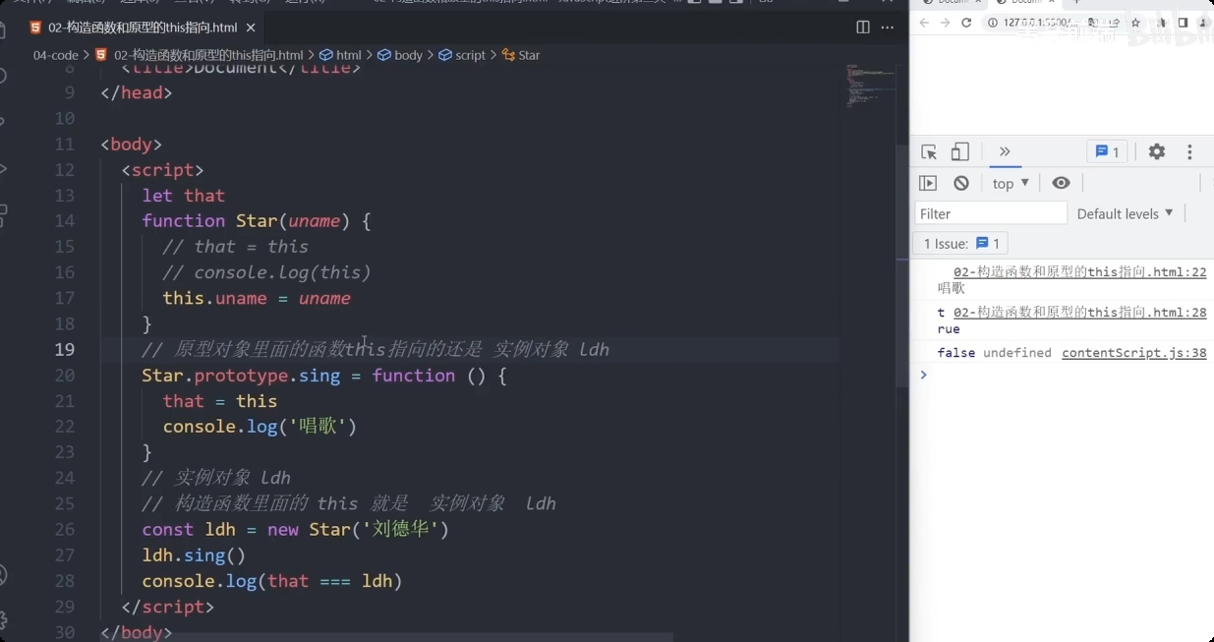Click 'ldh.sing()' on line 27
Viewport: 1214px width, 642px height.
coord(194,555)
